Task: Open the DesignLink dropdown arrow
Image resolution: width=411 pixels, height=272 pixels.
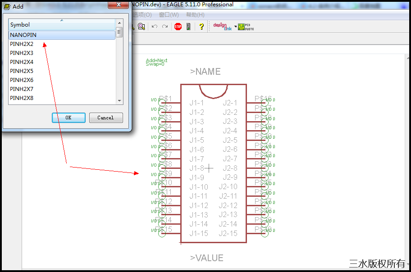Action: [235, 27]
